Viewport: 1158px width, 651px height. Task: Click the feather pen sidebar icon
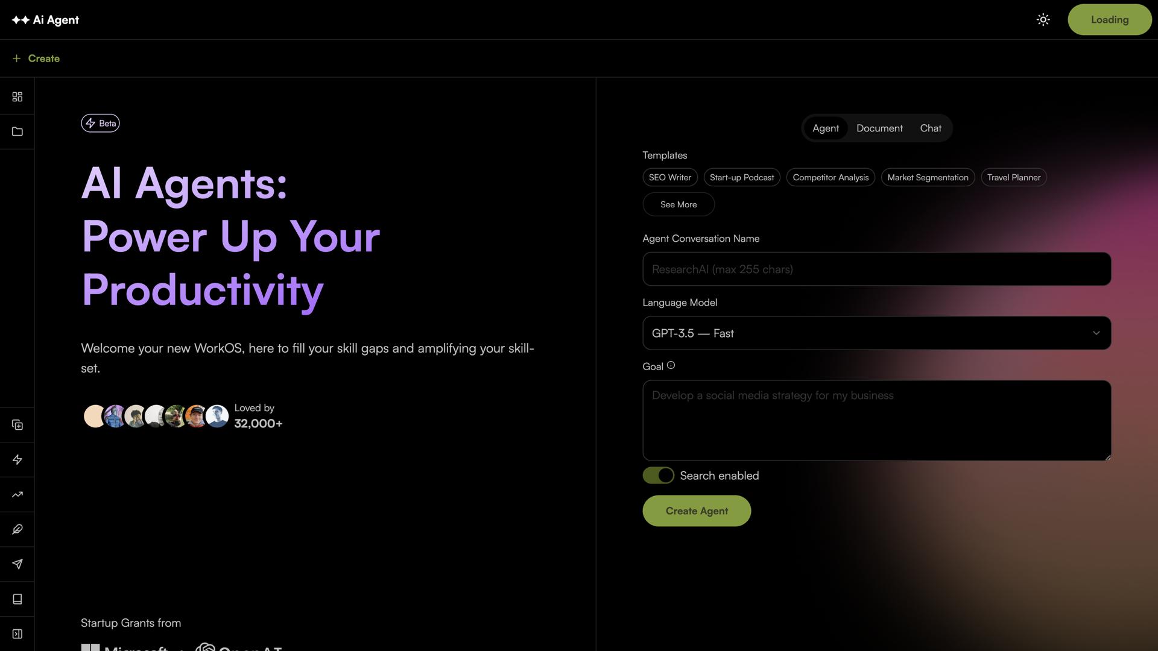[17, 529]
